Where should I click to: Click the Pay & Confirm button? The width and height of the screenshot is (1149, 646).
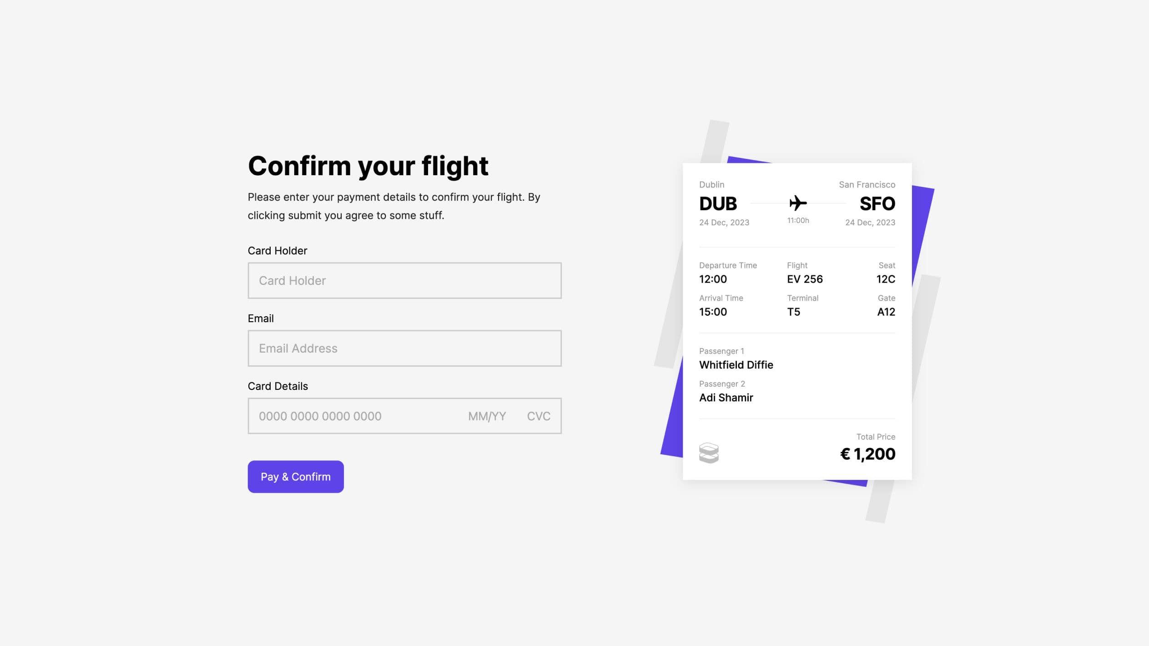tap(296, 476)
